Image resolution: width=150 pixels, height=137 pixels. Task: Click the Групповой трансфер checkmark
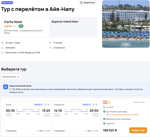coord(104,112)
